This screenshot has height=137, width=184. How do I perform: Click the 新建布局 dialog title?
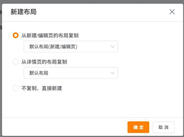23,12
